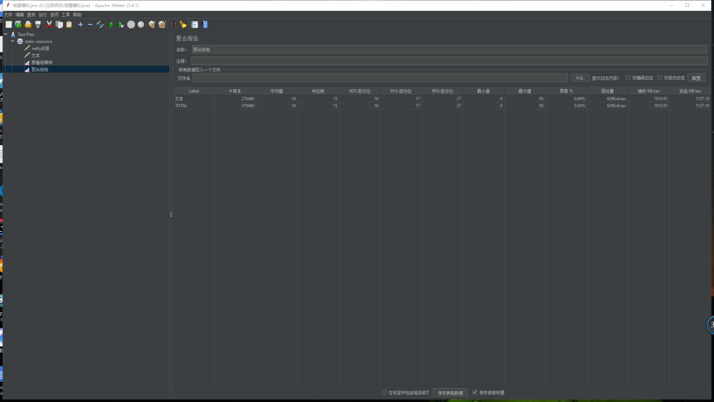Click the Paste clipboard icon
Screen dimensions: 714x402
point(69,24)
